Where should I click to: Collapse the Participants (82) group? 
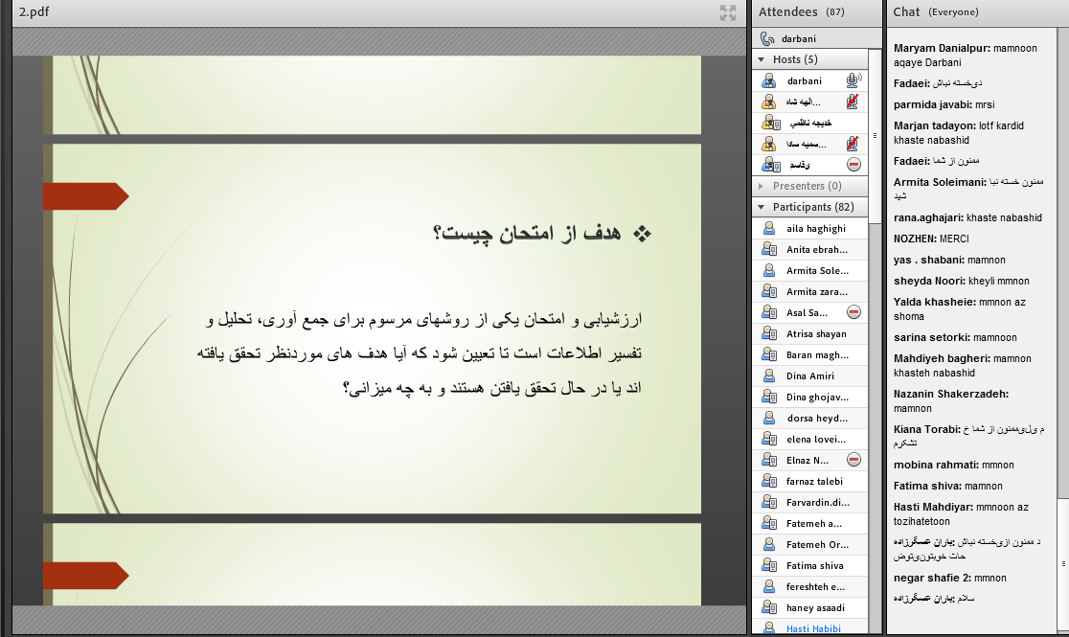[x=762, y=207]
